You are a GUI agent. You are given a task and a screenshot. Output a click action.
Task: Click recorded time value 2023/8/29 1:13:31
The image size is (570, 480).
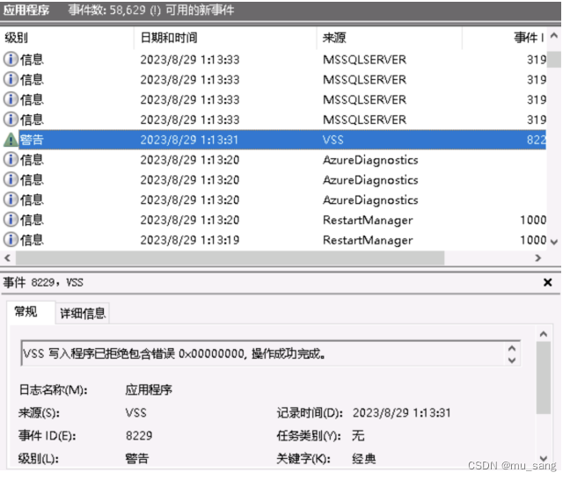pyautogui.click(x=401, y=413)
